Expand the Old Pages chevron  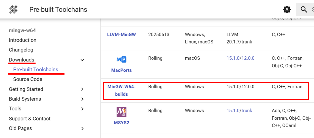click(x=82, y=128)
